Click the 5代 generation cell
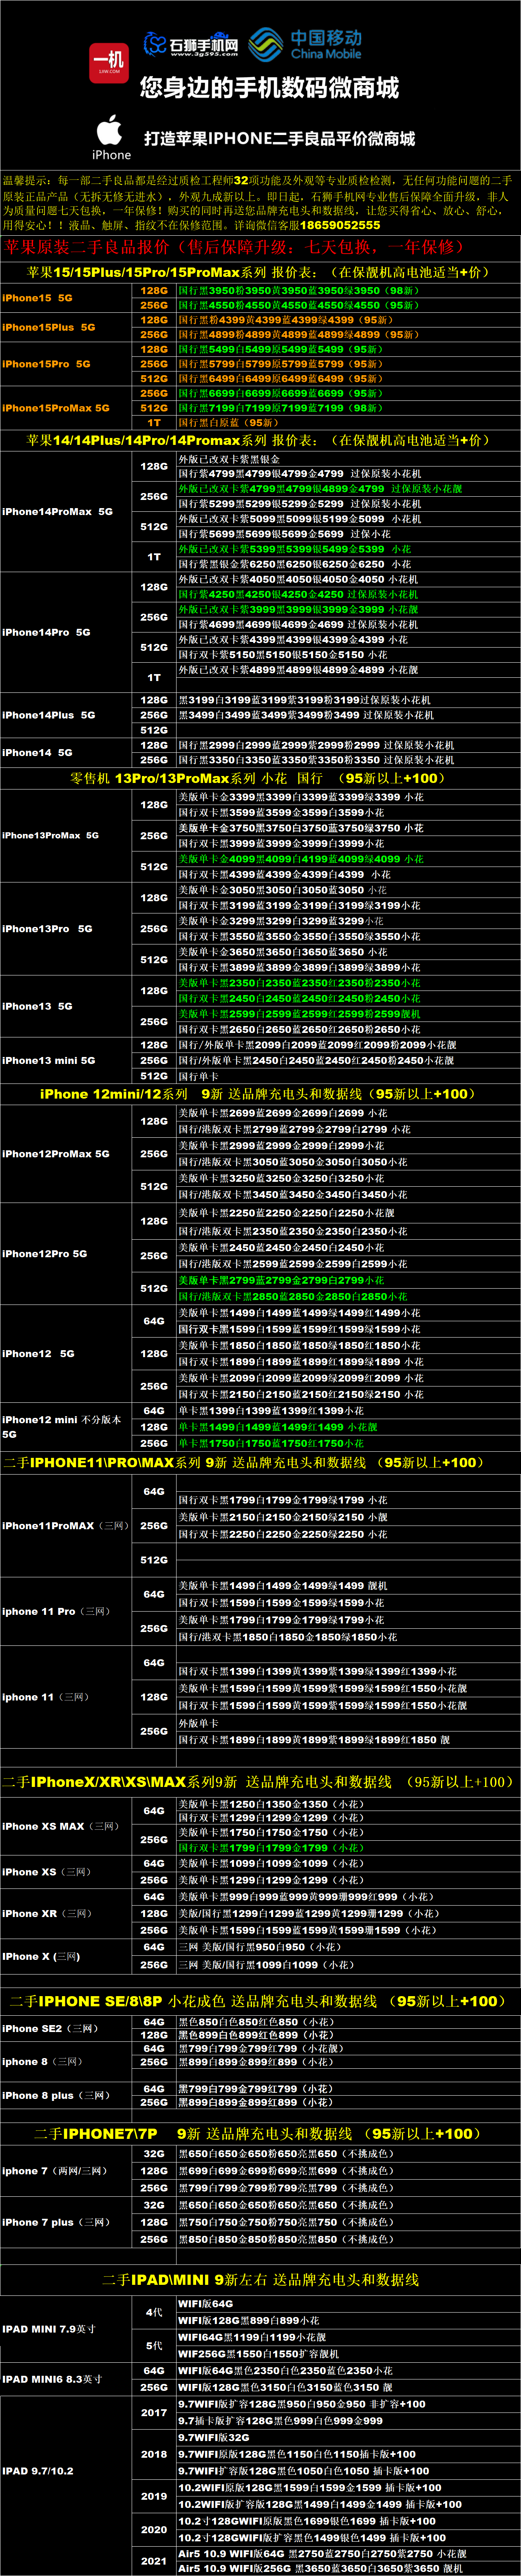Viewport: 521px width, 2576px height. [154, 2345]
